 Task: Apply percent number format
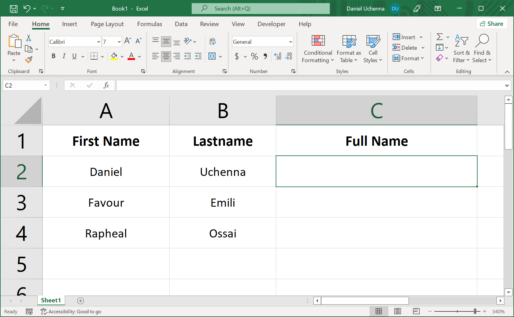click(x=254, y=56)
